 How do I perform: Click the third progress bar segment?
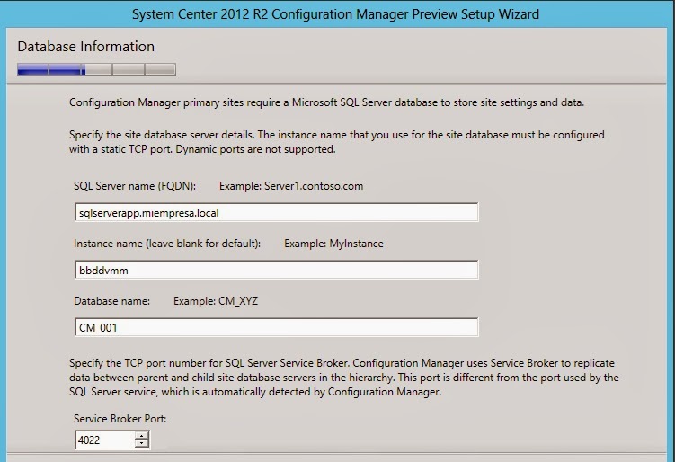point(98,68)
